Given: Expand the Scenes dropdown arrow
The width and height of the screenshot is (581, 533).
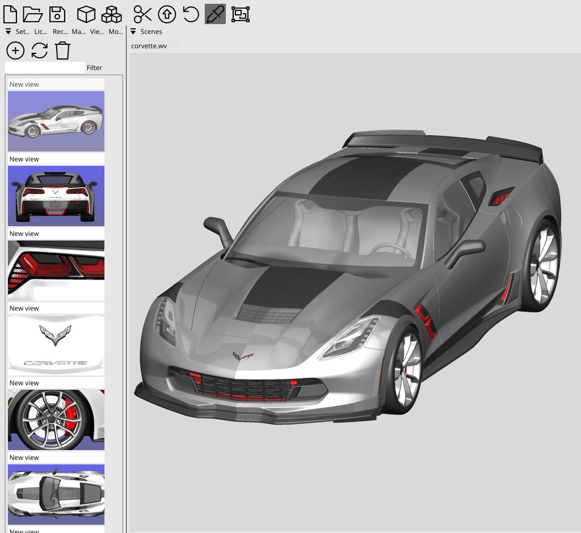Looking at the screenshot, I should (133, 32).
